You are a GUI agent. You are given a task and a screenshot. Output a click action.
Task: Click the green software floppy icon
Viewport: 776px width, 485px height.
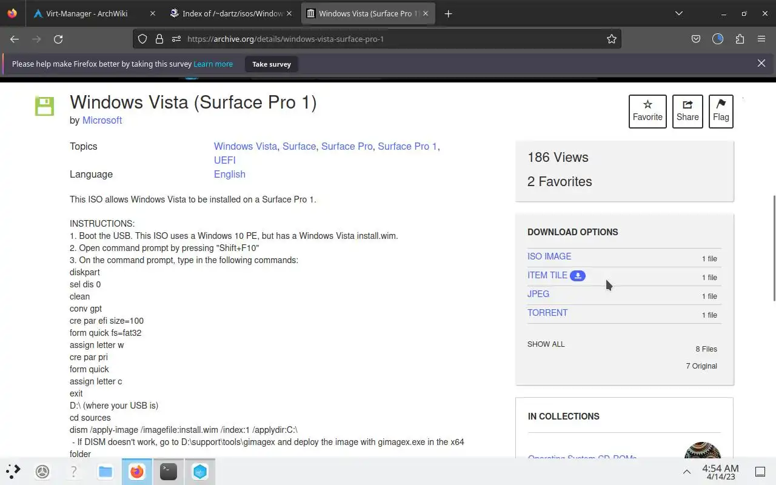[x=44, y=105]
